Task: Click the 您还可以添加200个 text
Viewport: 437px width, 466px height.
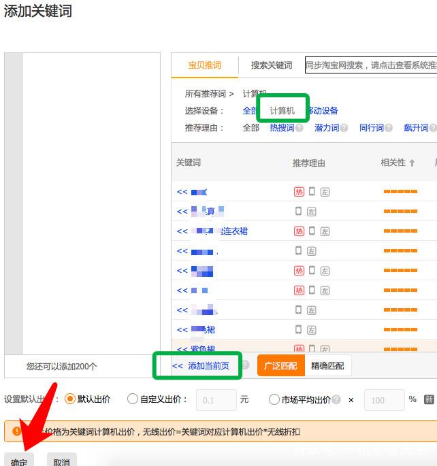Action: [61, 367]
